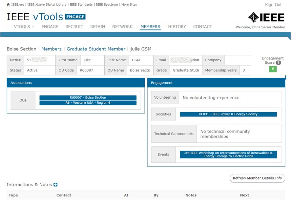
Task: Navigate back using the Members breadcrumb link
Action: (51, 49)
